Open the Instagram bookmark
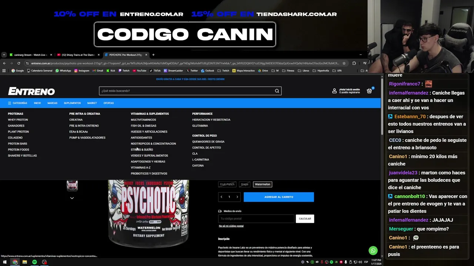Viewport: 474px width, 266px height. (x=82, y=71)
